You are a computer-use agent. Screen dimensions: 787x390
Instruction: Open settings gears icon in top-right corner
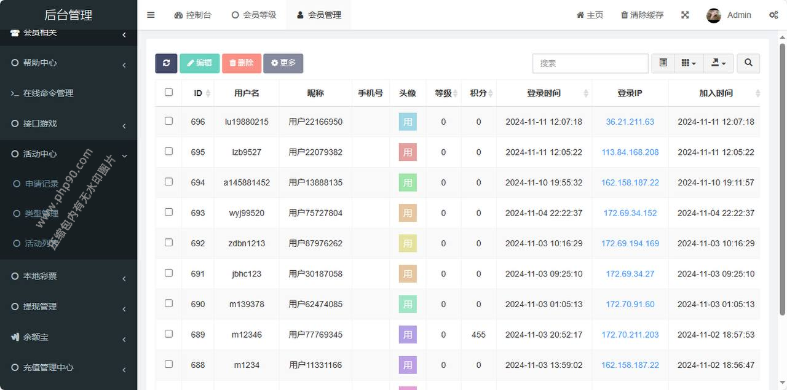click(773, 15)
